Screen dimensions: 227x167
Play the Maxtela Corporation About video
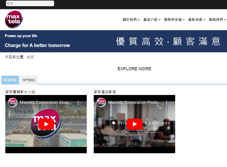point(46,124)
